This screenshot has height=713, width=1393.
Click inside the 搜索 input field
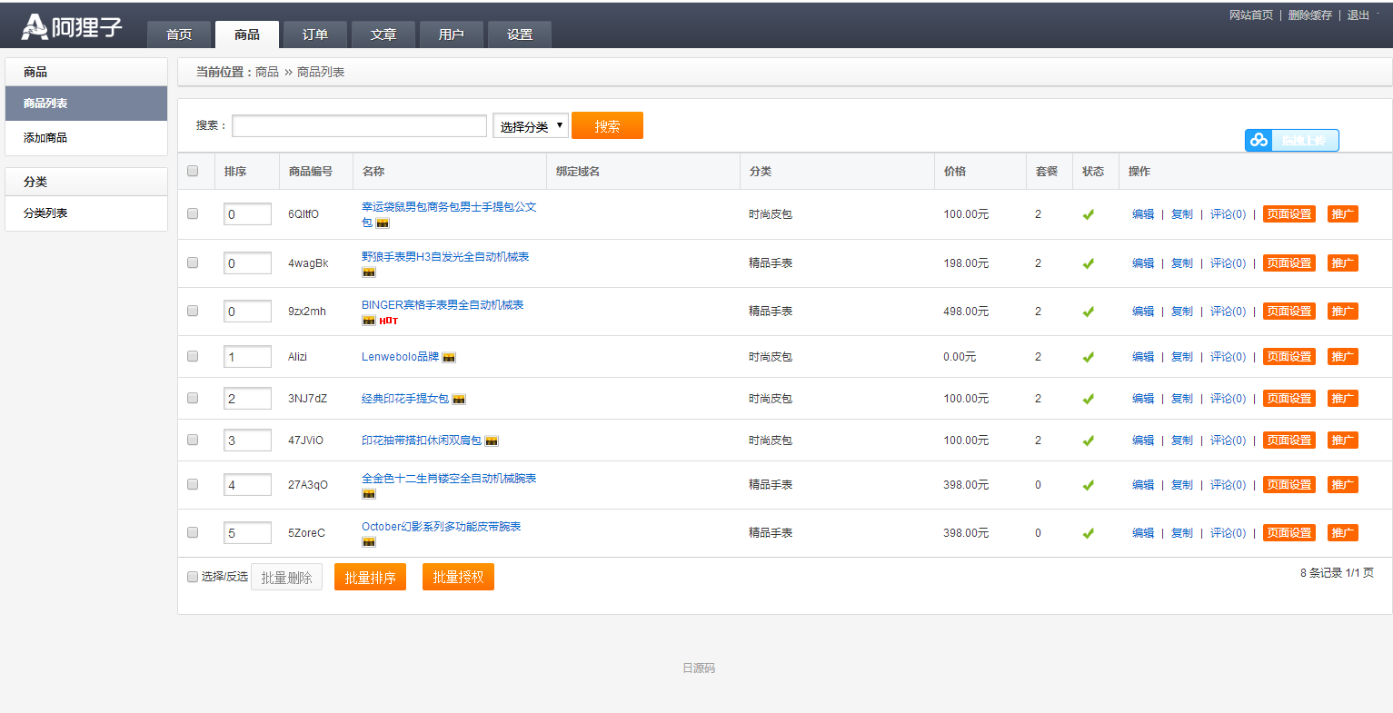pyautogui.click(x=358, y=125)
